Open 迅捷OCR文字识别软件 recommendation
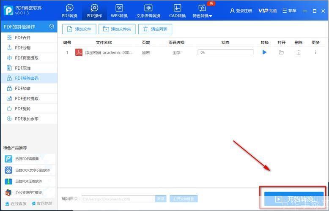 tap(28, 170)
